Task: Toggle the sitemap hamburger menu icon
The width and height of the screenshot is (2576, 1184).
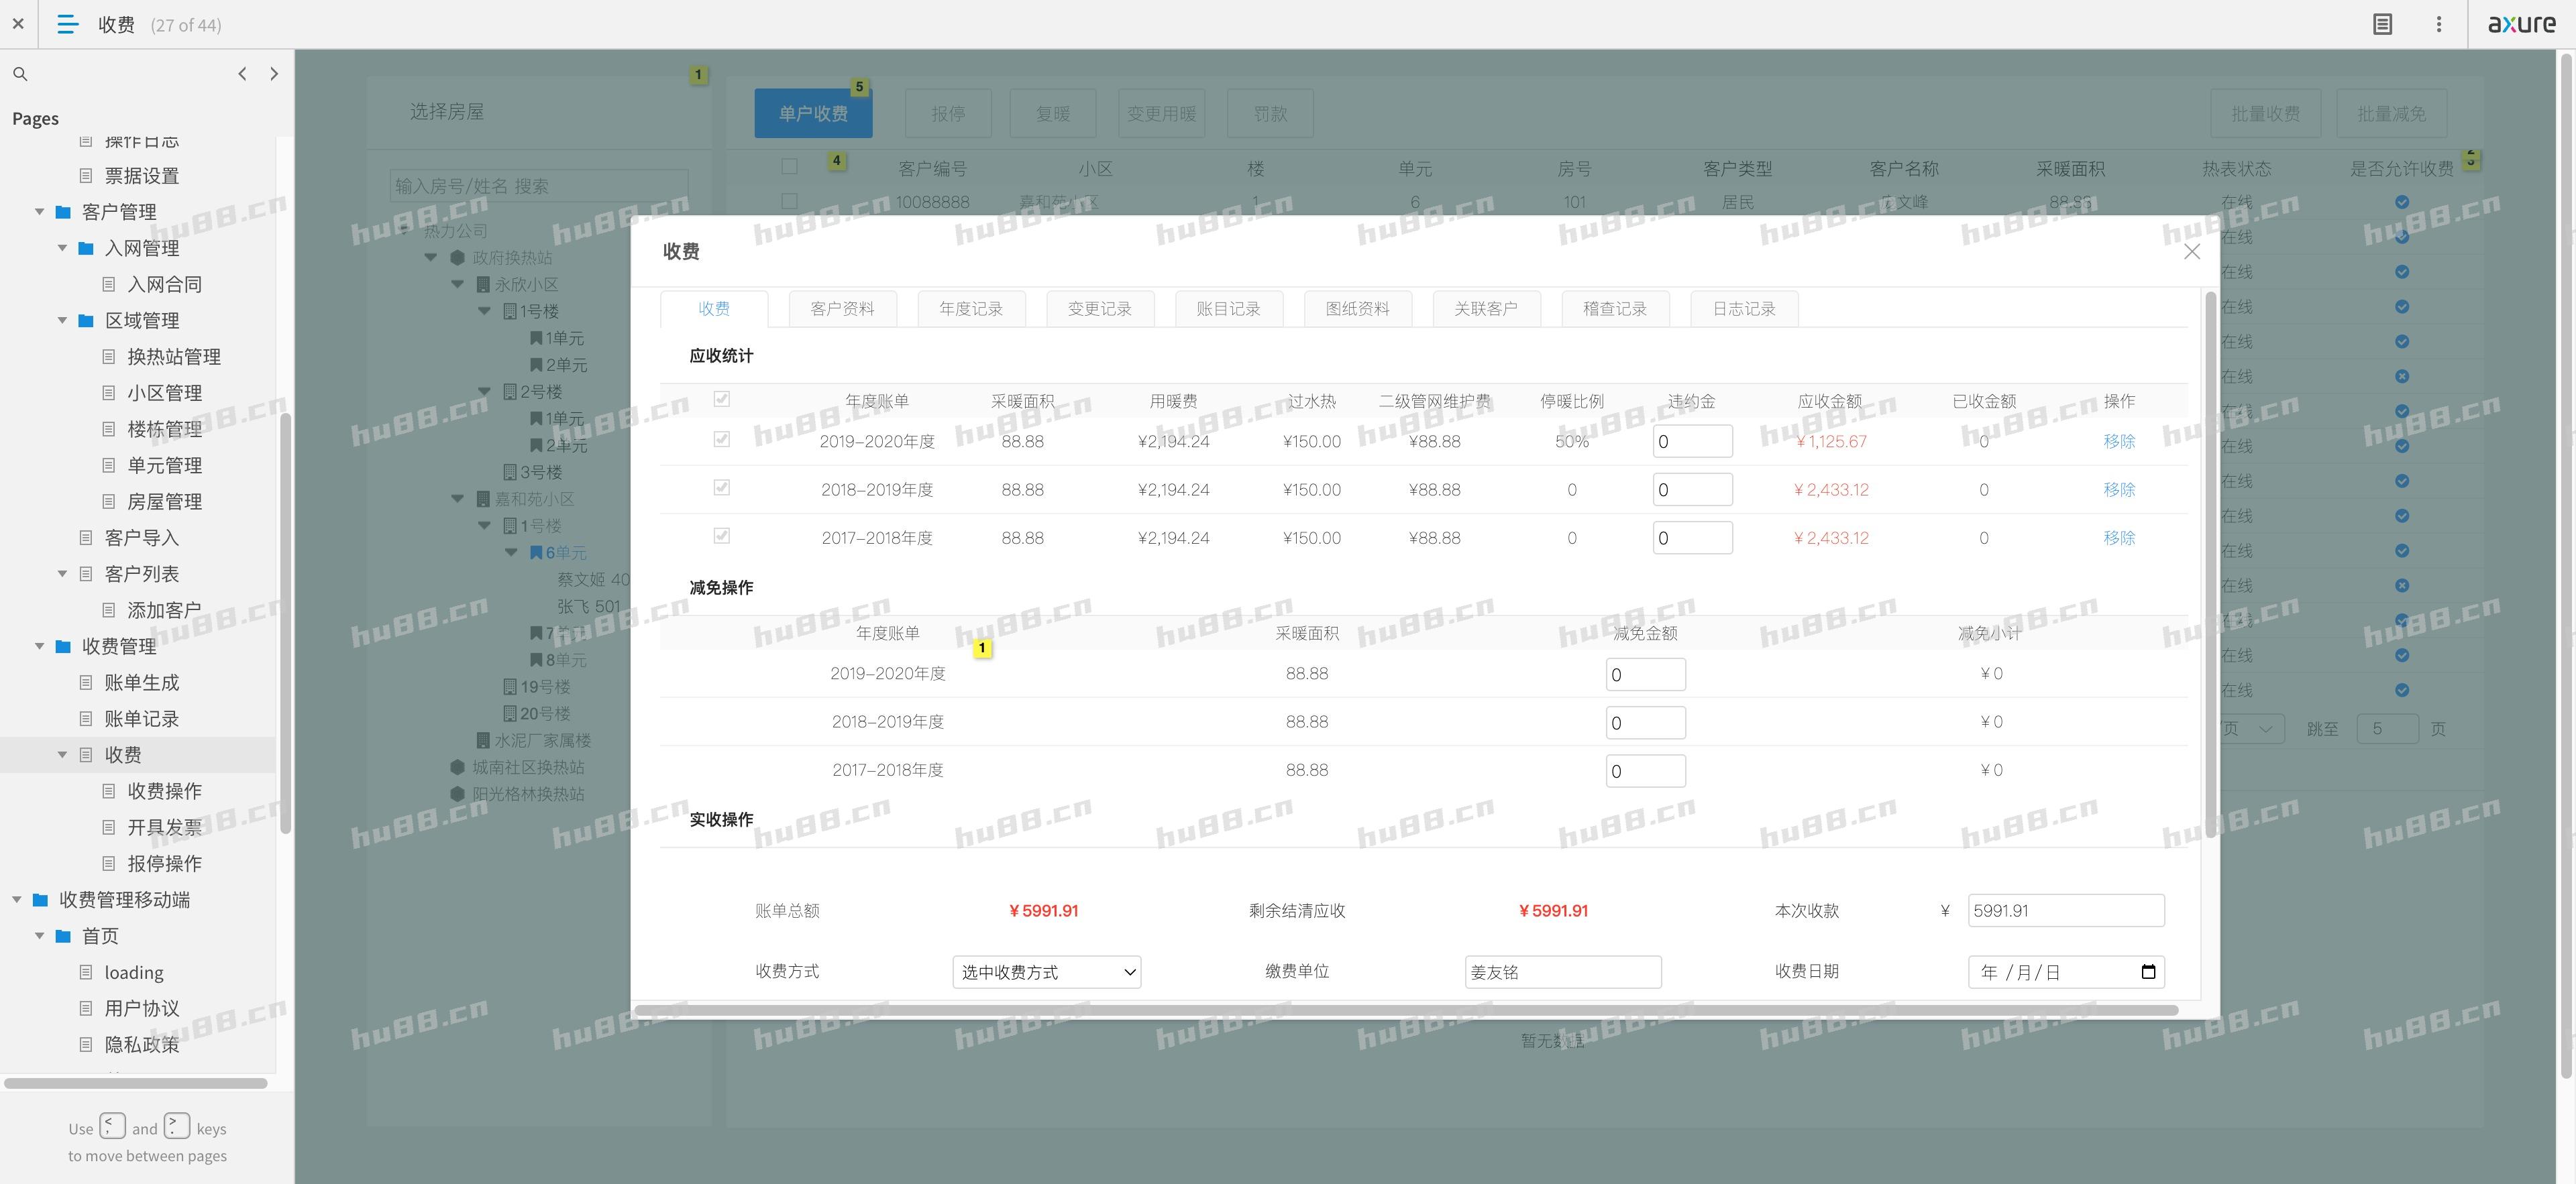Action: [x=67, y=24]
